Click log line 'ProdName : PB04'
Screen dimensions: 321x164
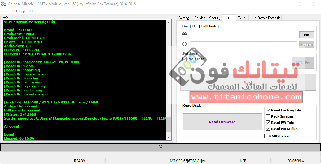click(19, 34)
